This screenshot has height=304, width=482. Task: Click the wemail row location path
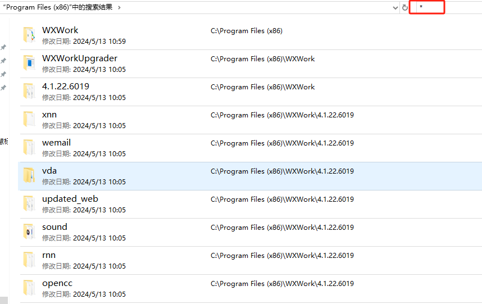282,143
